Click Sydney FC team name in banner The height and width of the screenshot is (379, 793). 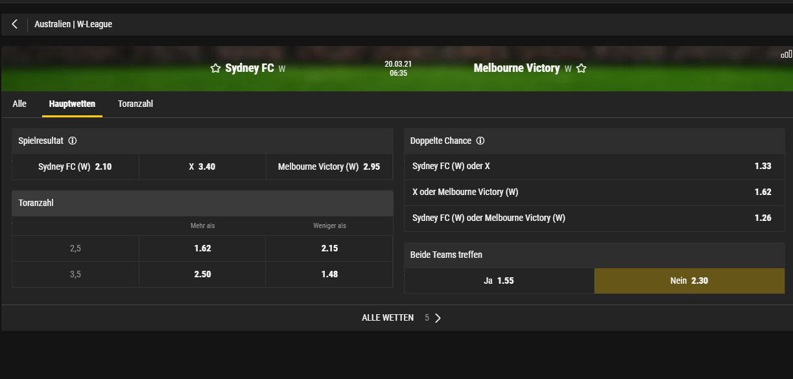(x=250, y=68)
